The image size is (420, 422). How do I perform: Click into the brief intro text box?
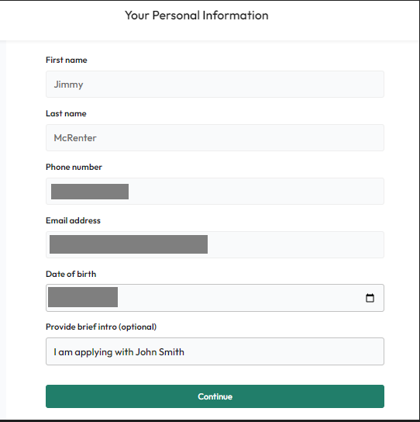point(215,351)
